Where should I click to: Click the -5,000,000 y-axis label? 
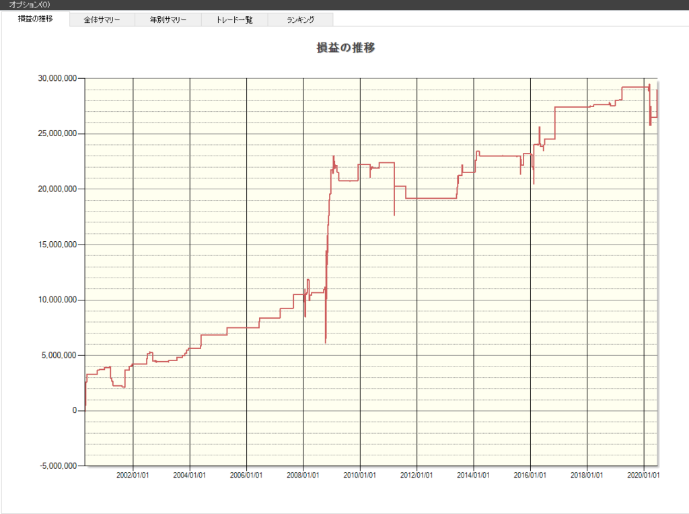pyautogui.click(x=59, y=465)
